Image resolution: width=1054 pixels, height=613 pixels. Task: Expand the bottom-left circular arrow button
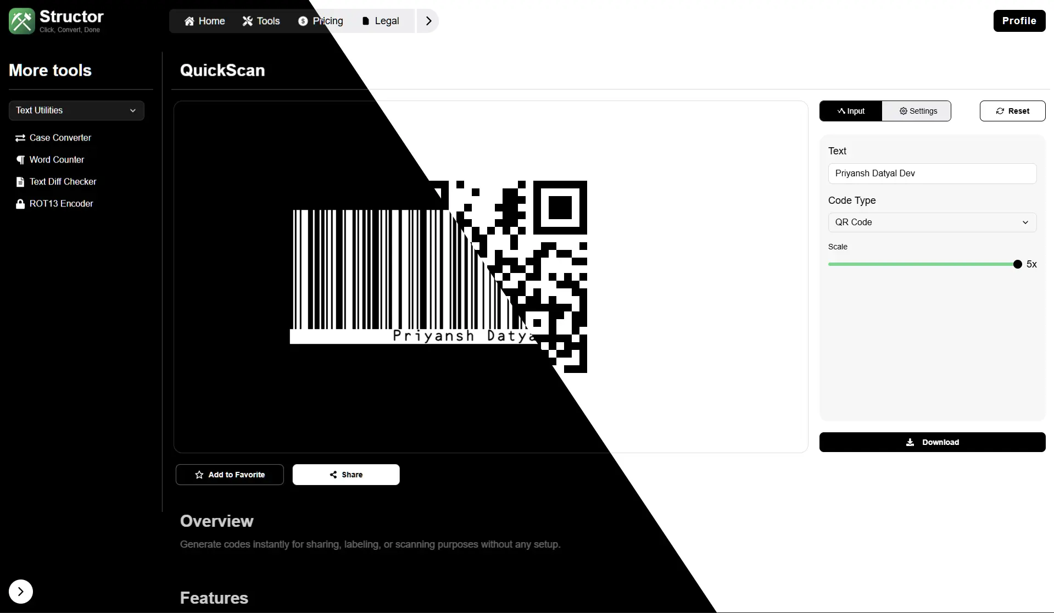pos(21,592)
